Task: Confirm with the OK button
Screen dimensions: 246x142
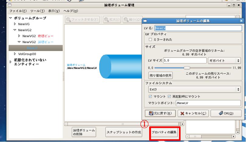Action: click(x=226, y=113)
